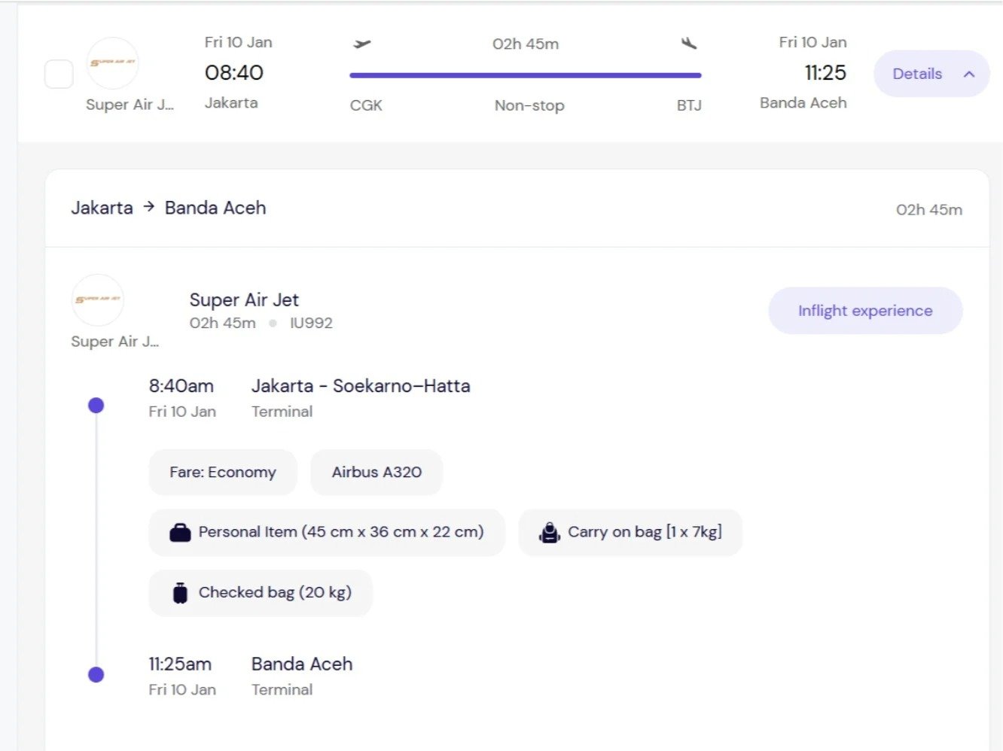The height and width of the screenshot is (751, 1003).
Task: Click the carry-on backpack icon
Action: (x=550, y=533)
